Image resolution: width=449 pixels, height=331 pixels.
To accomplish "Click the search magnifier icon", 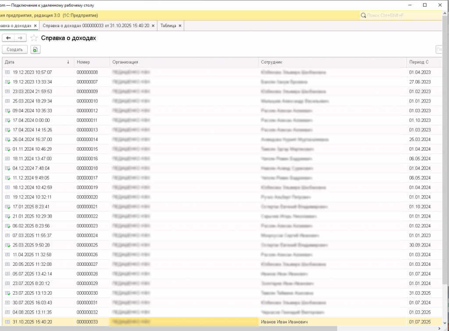I will (x=363, y=15).
